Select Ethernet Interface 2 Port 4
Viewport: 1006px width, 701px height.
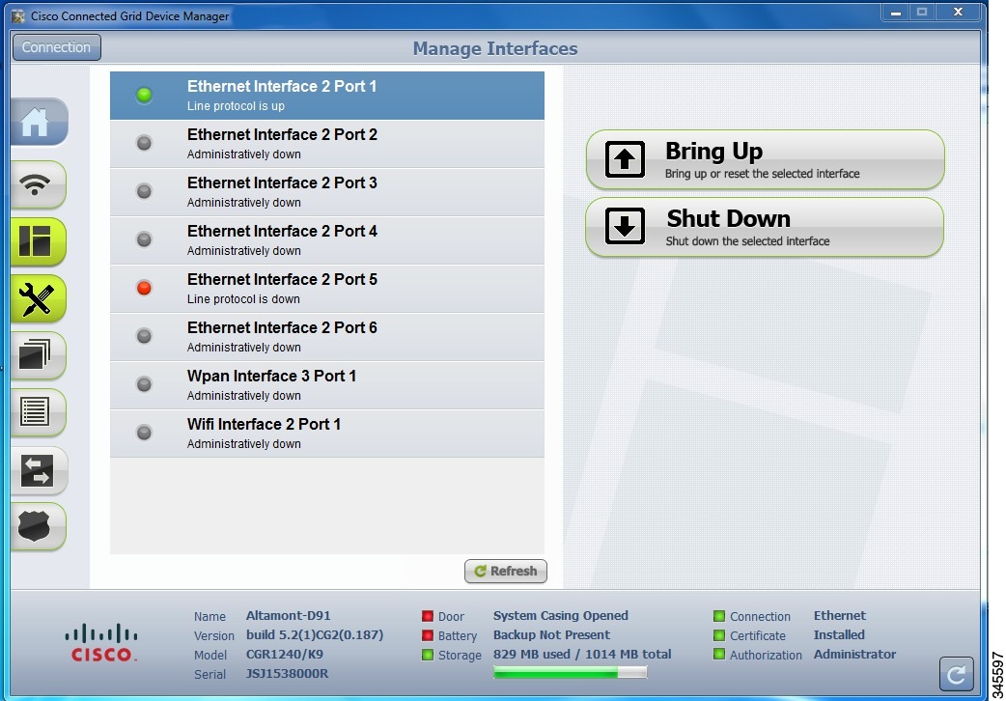[x=328, y=239]
